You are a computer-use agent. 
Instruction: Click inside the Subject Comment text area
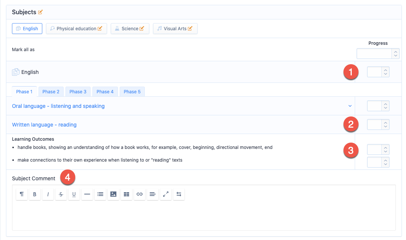coord(204,215)
